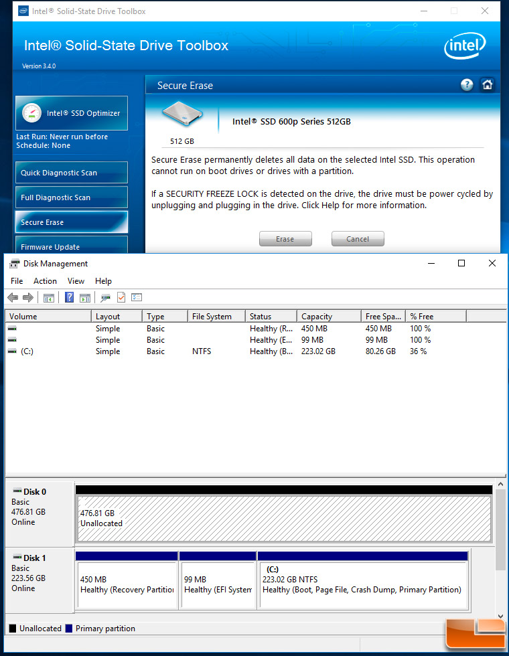Maximize the Disk Management window
Image resolution: width=509 pixels, height=656 pixels.
tap(461, 263)
